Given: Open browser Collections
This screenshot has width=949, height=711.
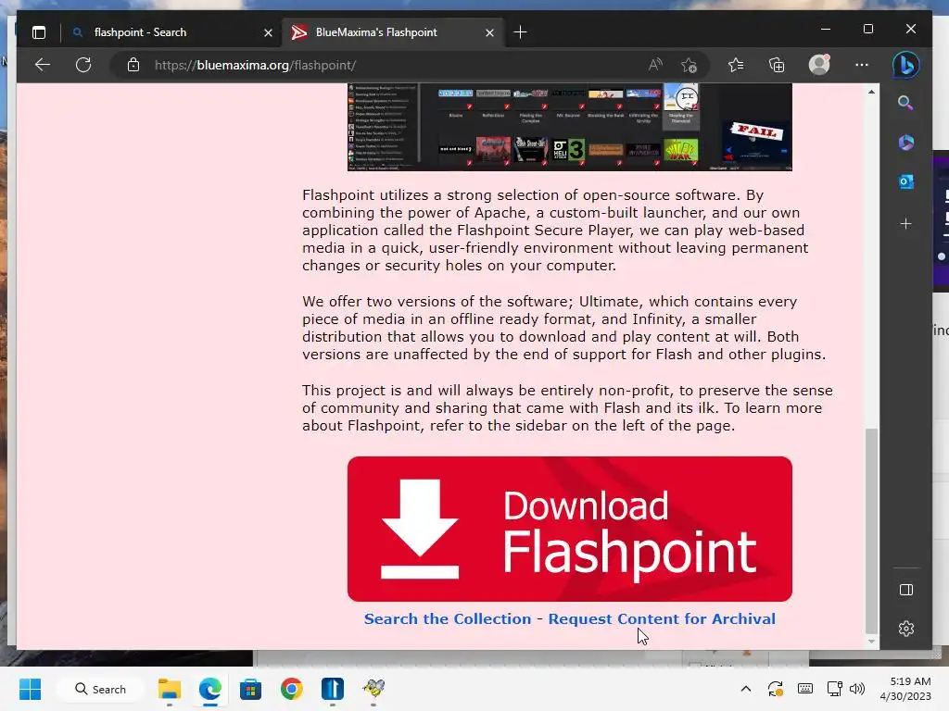Looking at the screenshot, I should (x=777, y=65).
